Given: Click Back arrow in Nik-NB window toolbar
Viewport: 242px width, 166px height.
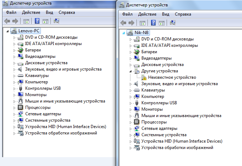Looking at the screenshot, I should tap(123, 23).
